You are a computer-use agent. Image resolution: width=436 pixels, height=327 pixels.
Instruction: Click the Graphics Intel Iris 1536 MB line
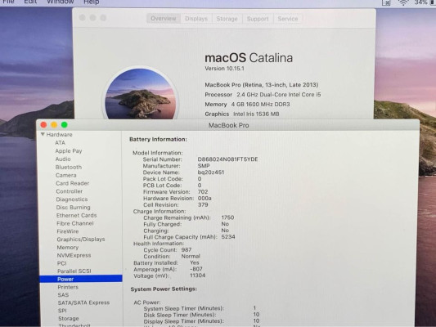pyautogui.click(x=242, y=114)
